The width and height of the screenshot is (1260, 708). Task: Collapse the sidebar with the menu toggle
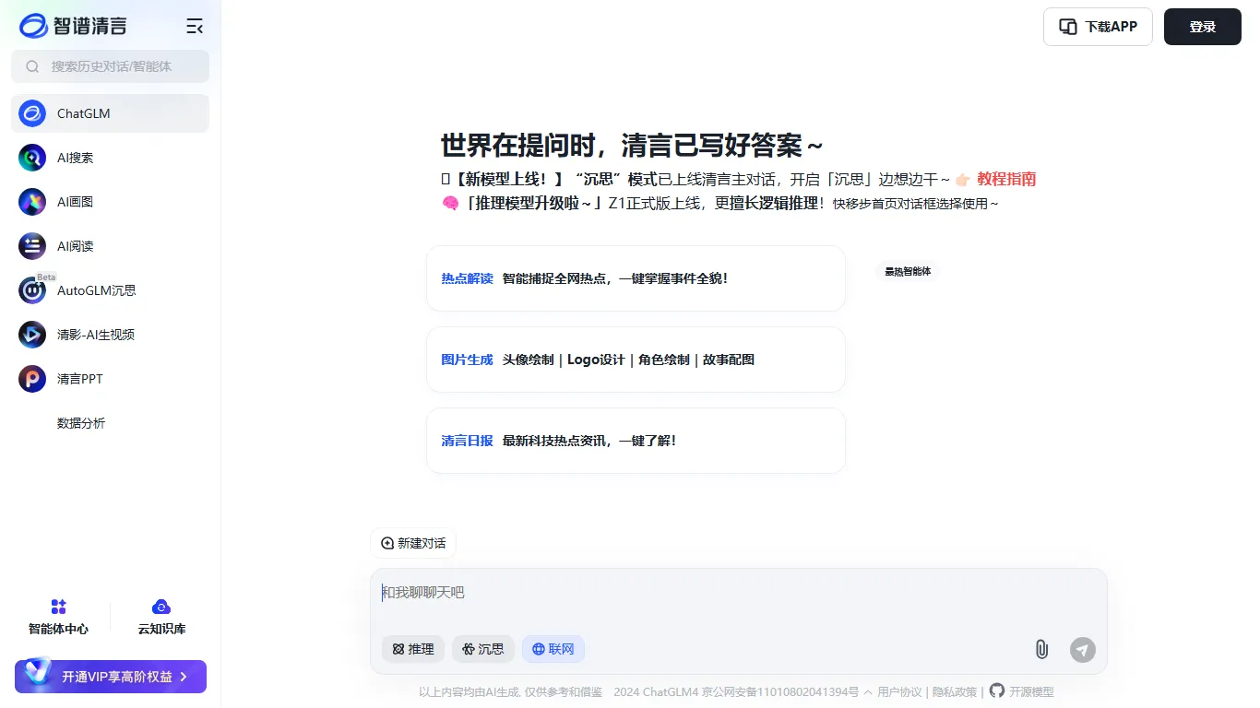194,26
